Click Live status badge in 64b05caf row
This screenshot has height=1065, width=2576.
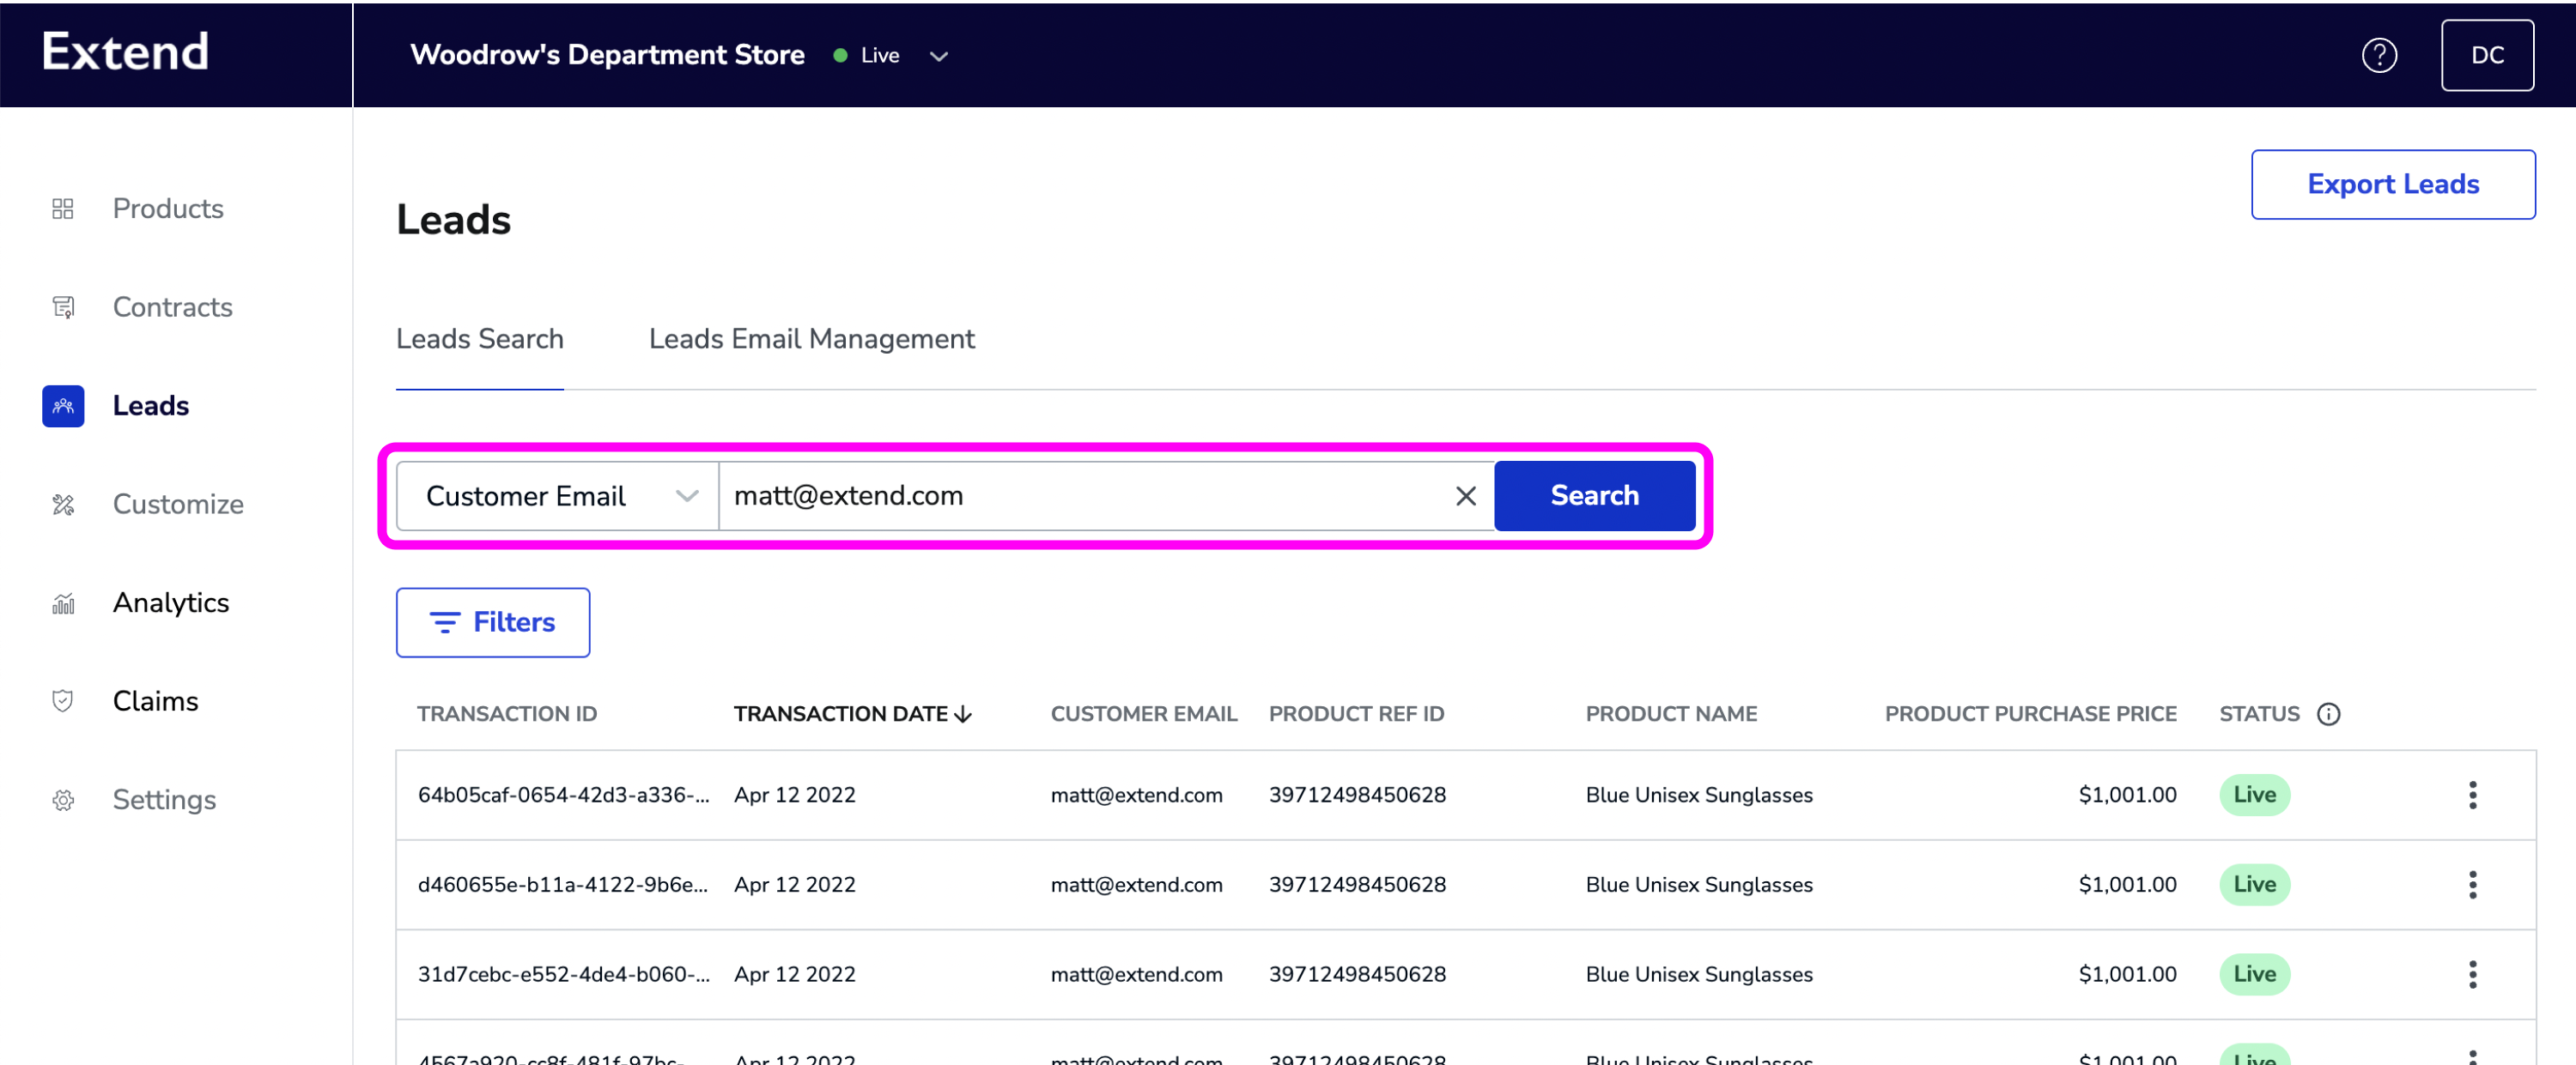coord(2254,796)
